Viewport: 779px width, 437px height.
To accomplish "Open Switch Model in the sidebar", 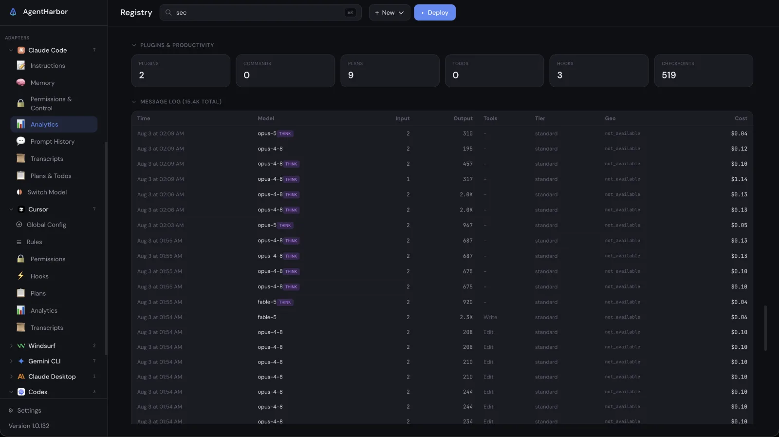I will click(47, 192).
